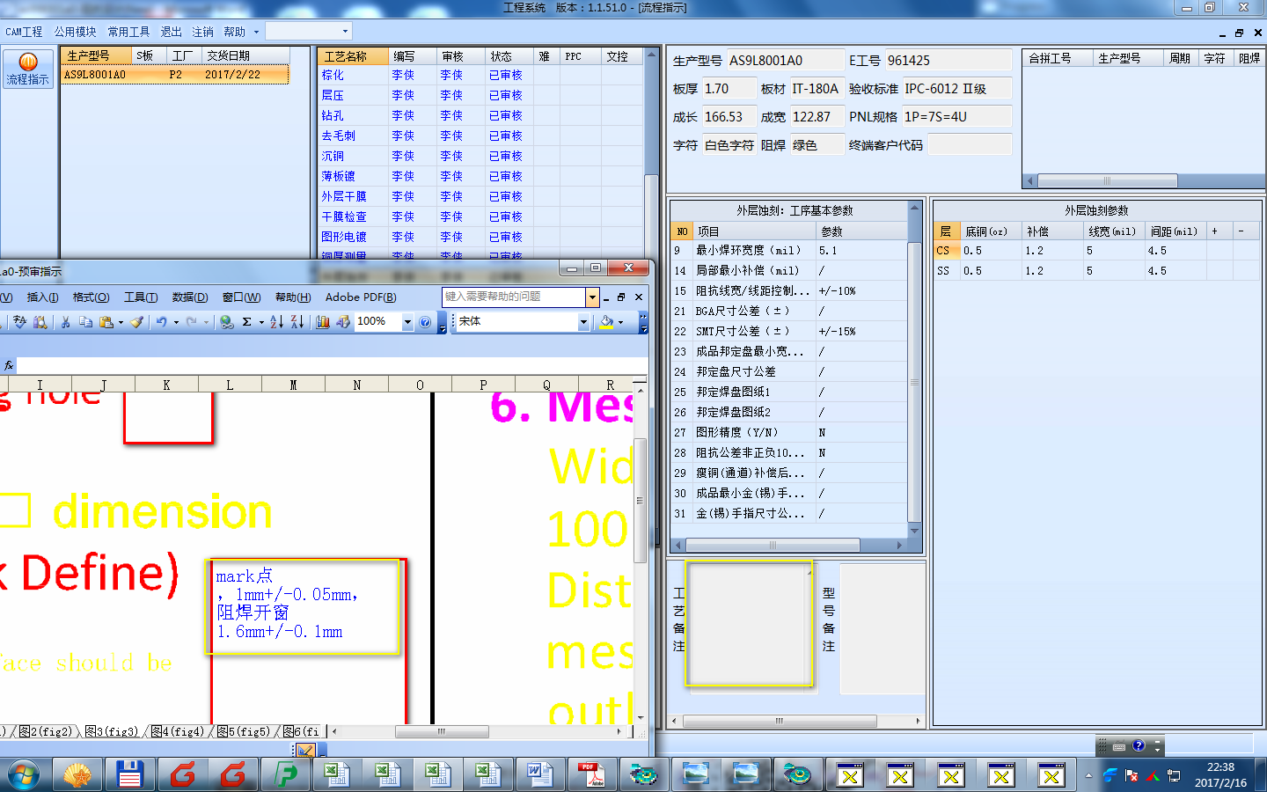Open the help question box dropdown arrow
The width and height of the screenshot is (1267, 792).
(592, 297)
